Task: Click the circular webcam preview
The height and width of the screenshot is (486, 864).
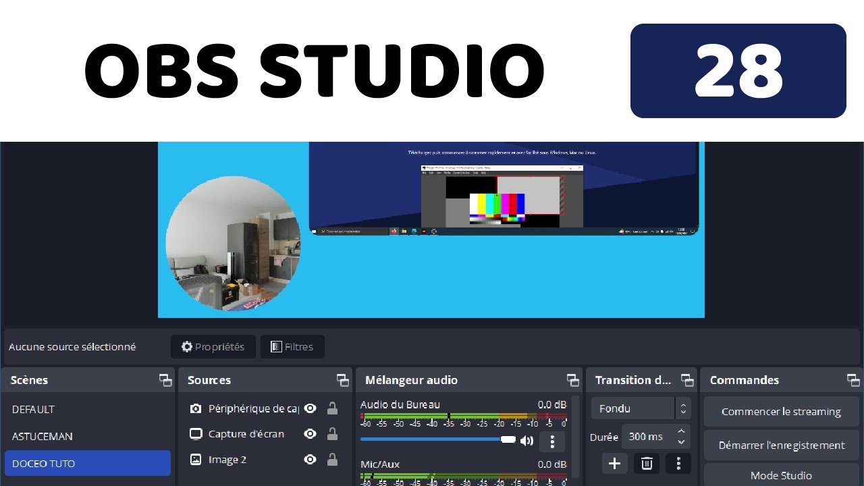Action: tap(233, 244)
